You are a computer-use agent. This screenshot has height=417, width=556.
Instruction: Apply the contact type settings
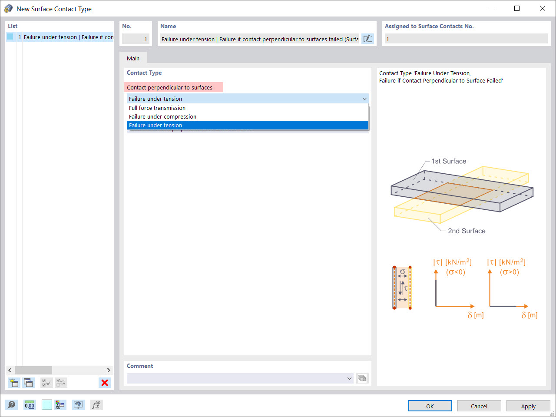[x=528, y=406]
